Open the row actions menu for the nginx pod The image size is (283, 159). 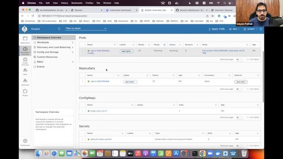tap(83, 52)
